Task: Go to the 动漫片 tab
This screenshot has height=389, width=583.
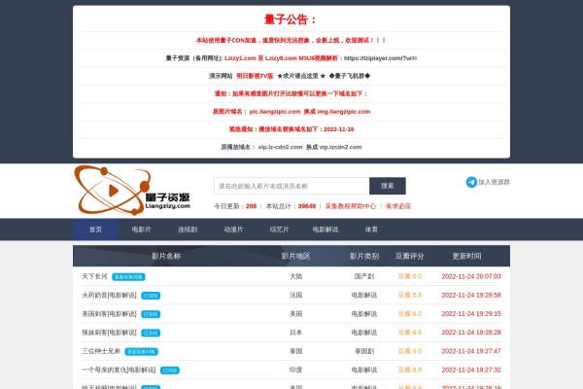Action: click(x=233, y=230)
